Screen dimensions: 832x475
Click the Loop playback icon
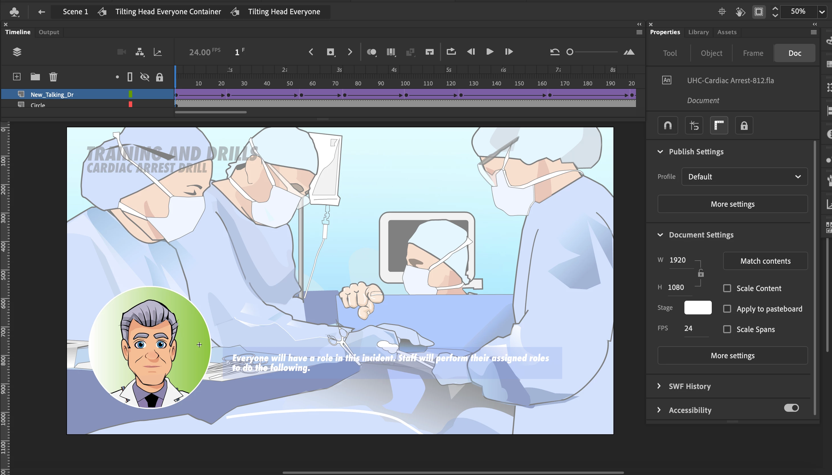pos(451,52)
